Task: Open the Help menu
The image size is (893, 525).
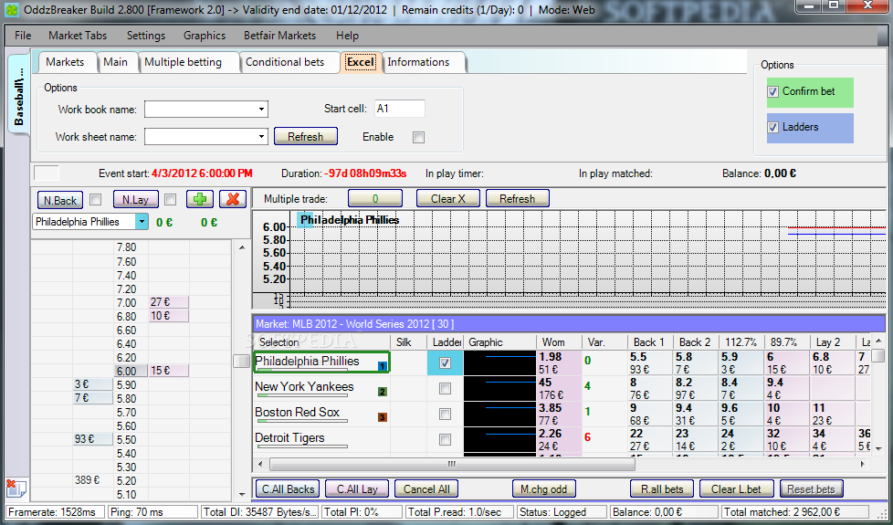Action: tap(347, 36)
